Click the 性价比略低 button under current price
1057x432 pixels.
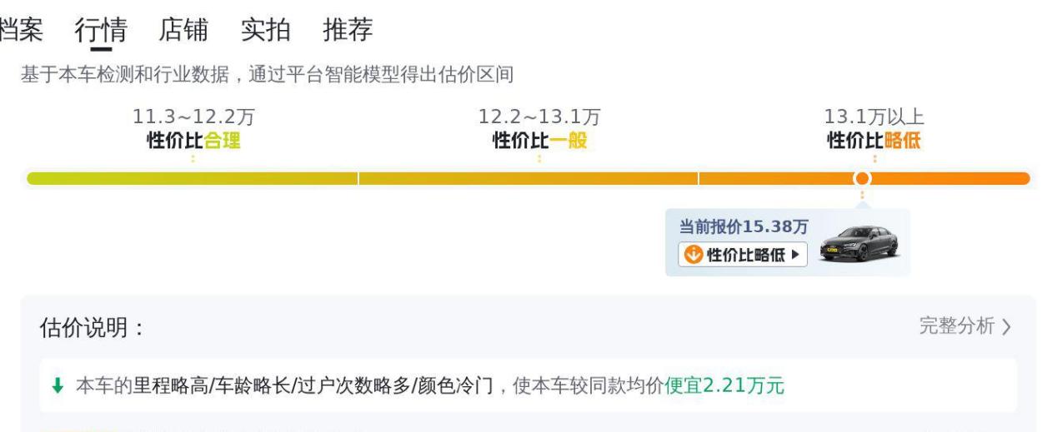742,255
